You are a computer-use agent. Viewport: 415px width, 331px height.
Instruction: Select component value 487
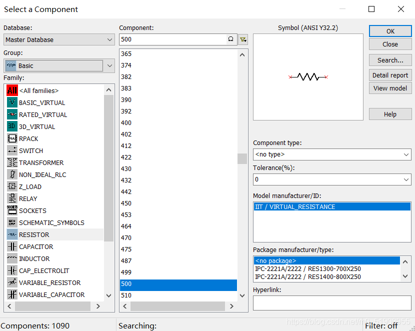(x=178, y=260)
